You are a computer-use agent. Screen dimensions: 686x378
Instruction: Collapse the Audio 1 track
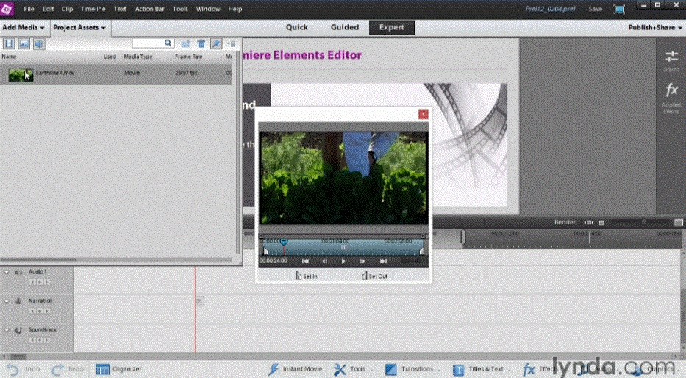pos(7,272)
